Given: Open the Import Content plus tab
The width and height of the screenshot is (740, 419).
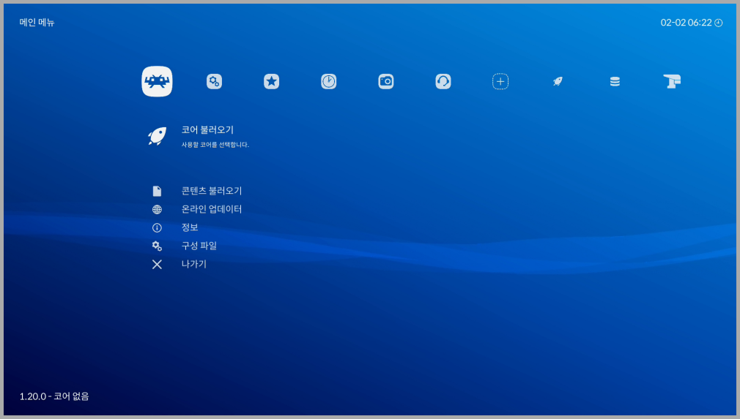Looking at the screenshot, I should pos(500,81).
